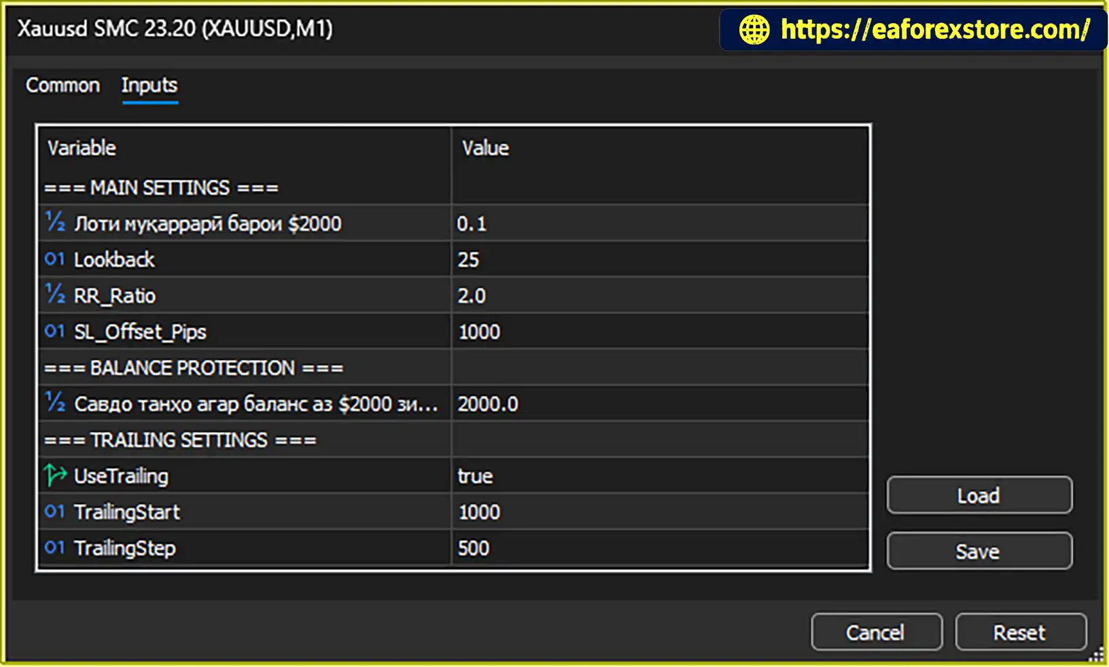Edit the balance protection value 2000.0
Viewport: 1109px width, 667px height.
660,403
